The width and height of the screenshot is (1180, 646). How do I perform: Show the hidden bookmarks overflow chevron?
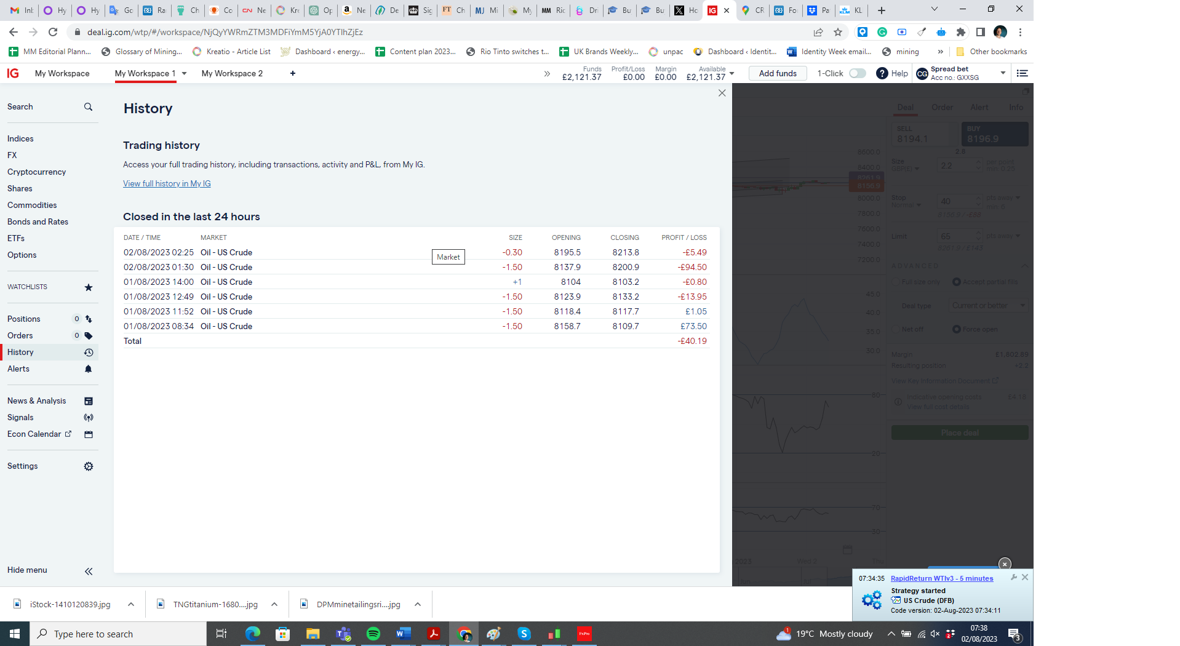click(x=940, y=52)
